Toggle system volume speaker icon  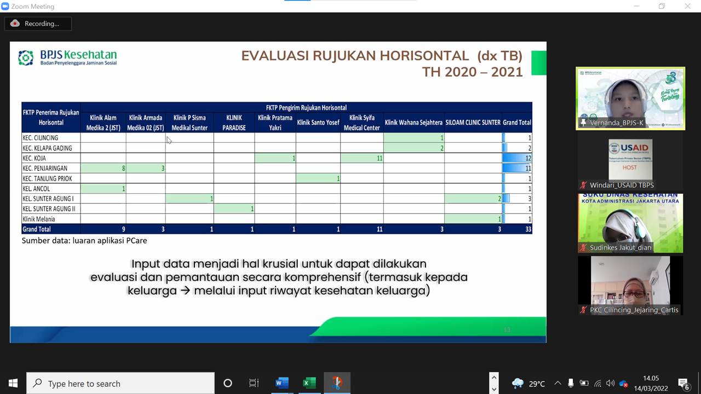click(610, 384)
